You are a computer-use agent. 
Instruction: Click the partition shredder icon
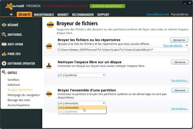click(x=49, y=94)
